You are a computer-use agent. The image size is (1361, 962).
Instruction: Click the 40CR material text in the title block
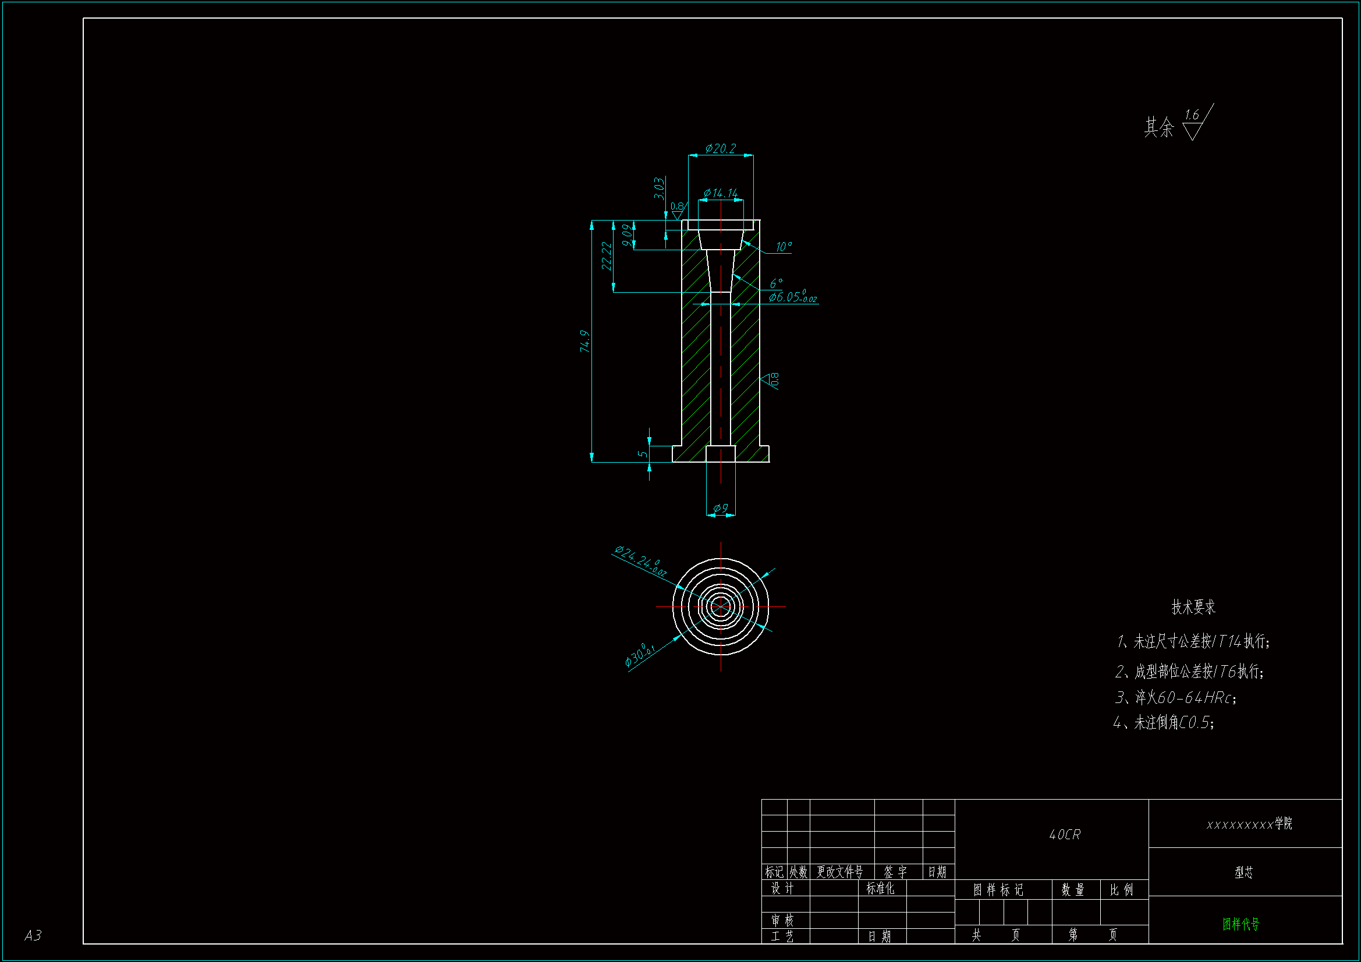pos(1065,835)
